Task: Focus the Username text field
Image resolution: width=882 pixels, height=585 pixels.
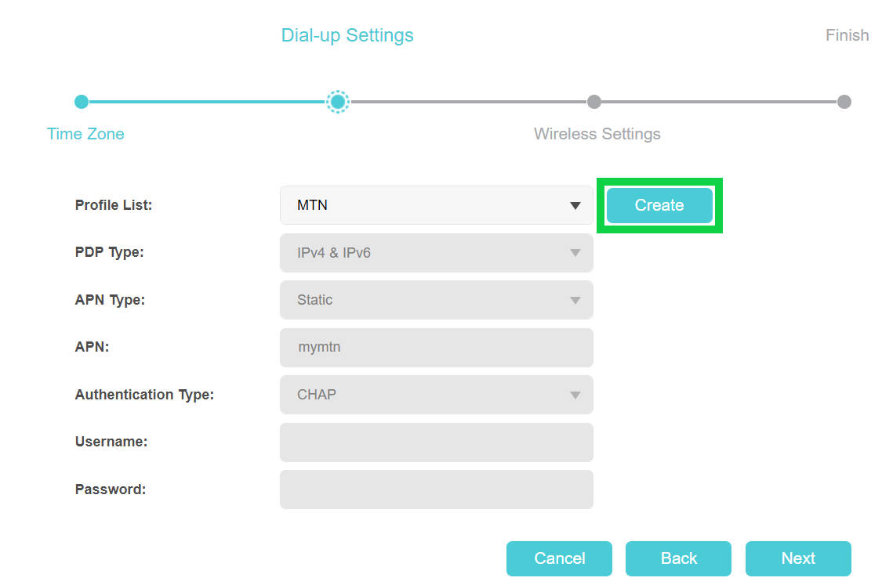Action: tap(435, 442)
